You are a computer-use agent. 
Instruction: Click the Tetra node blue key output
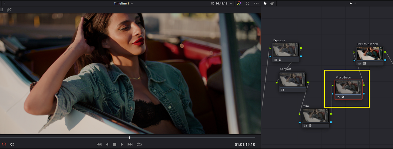pyautogui.click(x=331, y=122)
